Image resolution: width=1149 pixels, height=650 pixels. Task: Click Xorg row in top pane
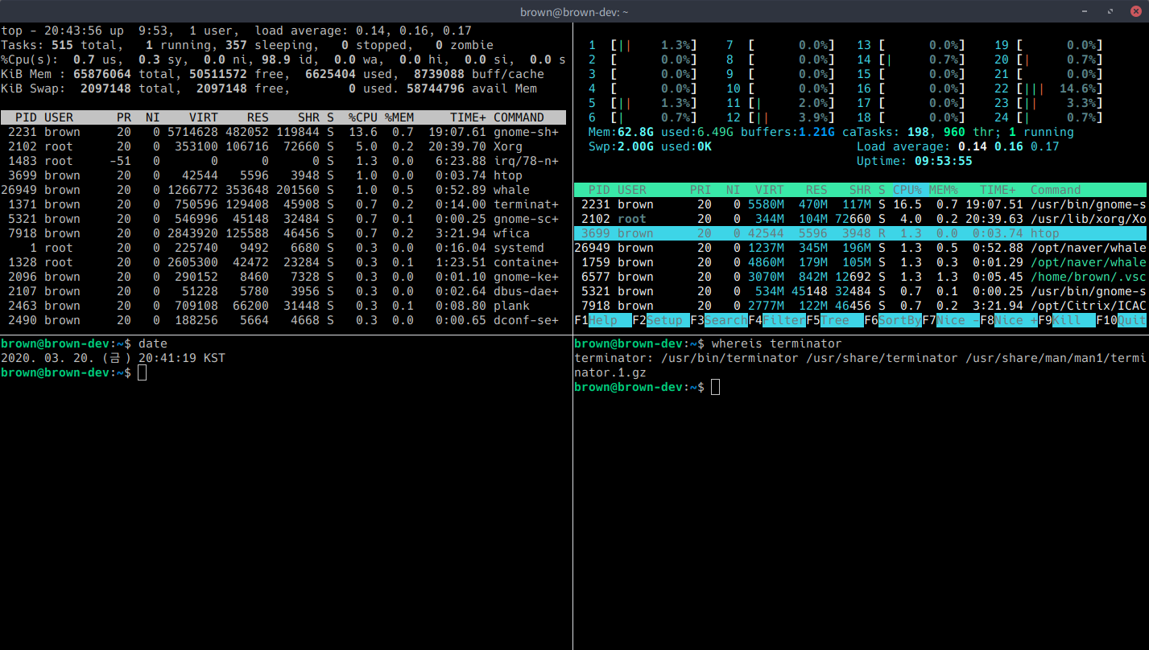coord(283,146)
